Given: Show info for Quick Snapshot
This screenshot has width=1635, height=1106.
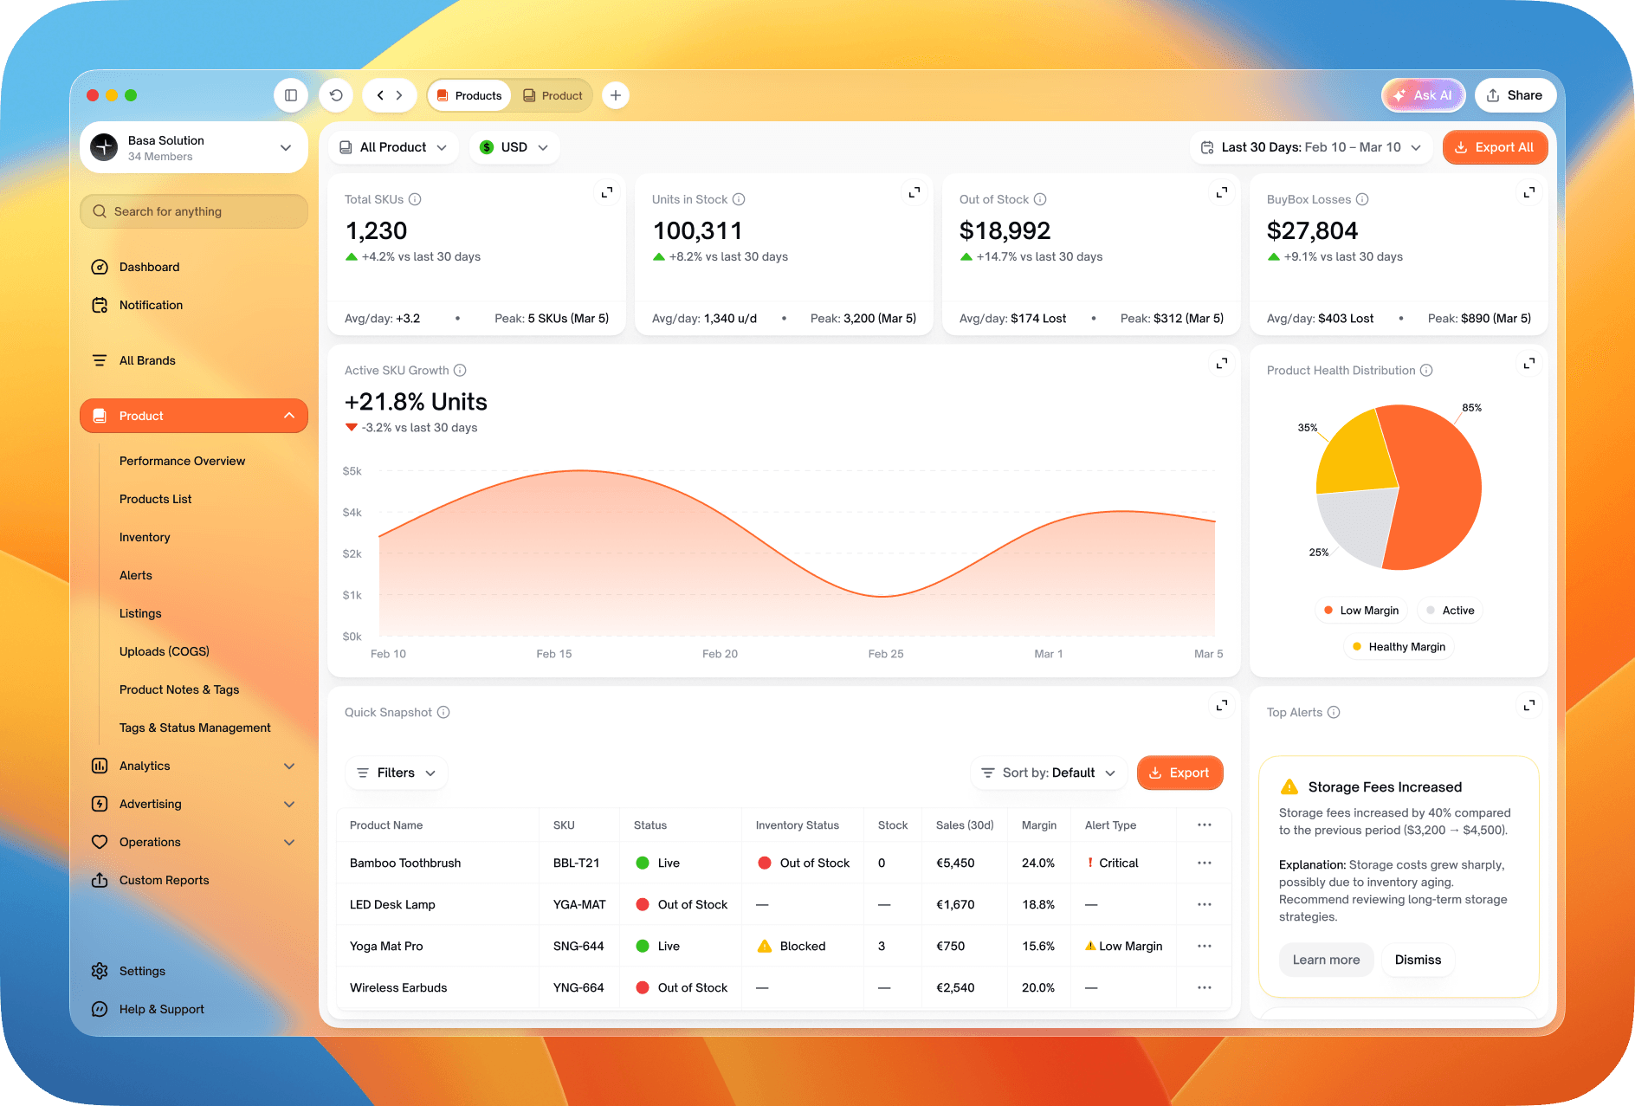Looking at the screenshot, I should click(443, 712).
